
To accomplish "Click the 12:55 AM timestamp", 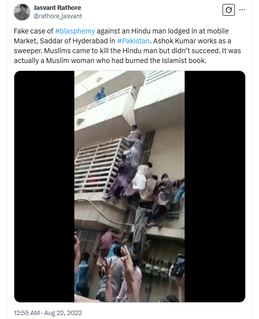I will tap(27, 313).
